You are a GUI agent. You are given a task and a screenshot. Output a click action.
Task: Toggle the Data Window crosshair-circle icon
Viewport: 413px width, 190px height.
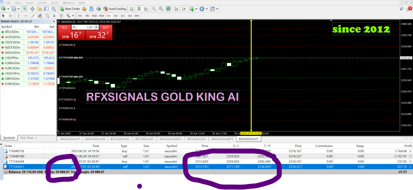point(32,9)
